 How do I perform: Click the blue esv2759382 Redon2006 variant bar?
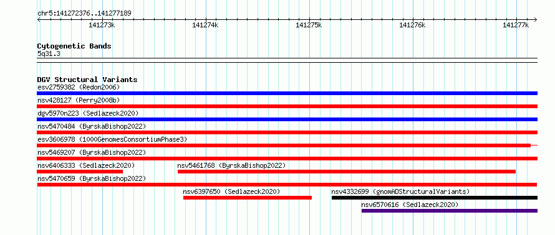click(287, 93)
